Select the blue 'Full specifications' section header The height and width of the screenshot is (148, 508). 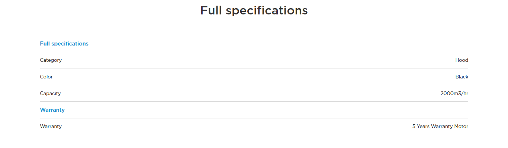tap(64, 44)
